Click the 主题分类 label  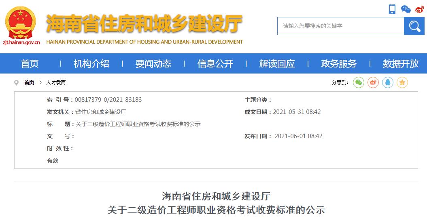point(258,100)
